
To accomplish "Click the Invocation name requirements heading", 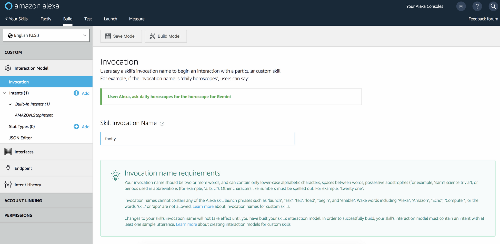I will tap(172, 173).
